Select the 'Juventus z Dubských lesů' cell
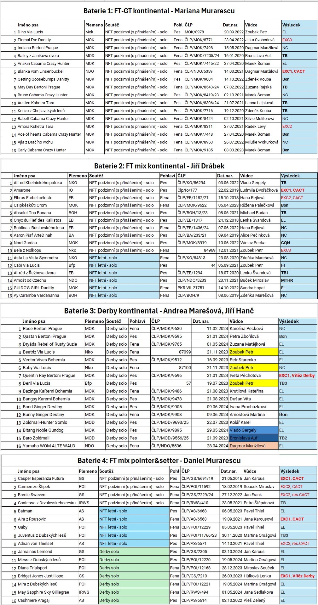This screenshot has width=318, height=605. click(47, 535)
